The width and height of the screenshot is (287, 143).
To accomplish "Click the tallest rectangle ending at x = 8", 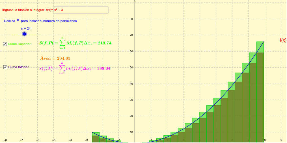I will 260,92.
